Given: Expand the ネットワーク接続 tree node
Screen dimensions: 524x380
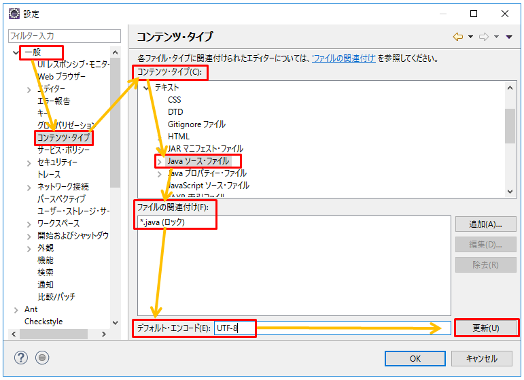Looking at the screenshot, I should 29,188.
